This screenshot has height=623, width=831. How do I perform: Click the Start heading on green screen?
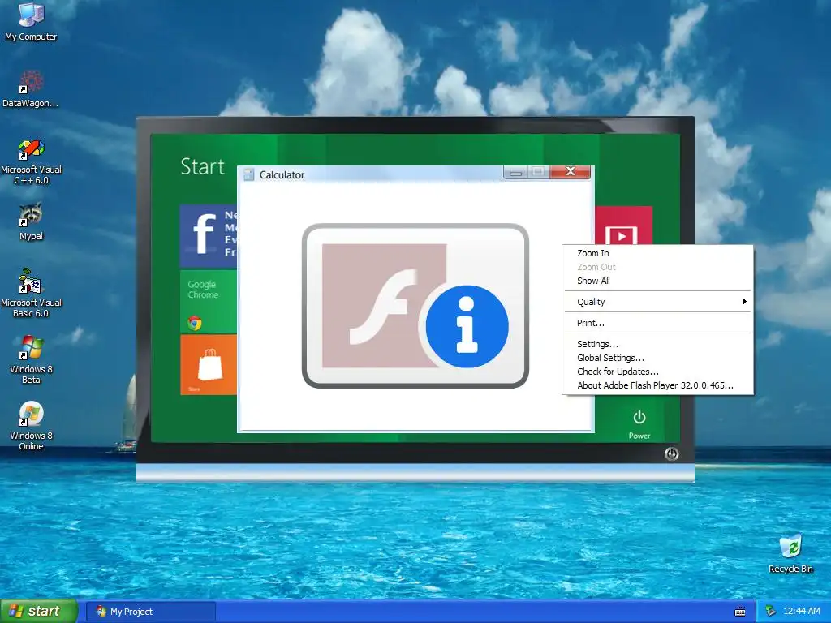pyautogui.click(x=202, y=166)
